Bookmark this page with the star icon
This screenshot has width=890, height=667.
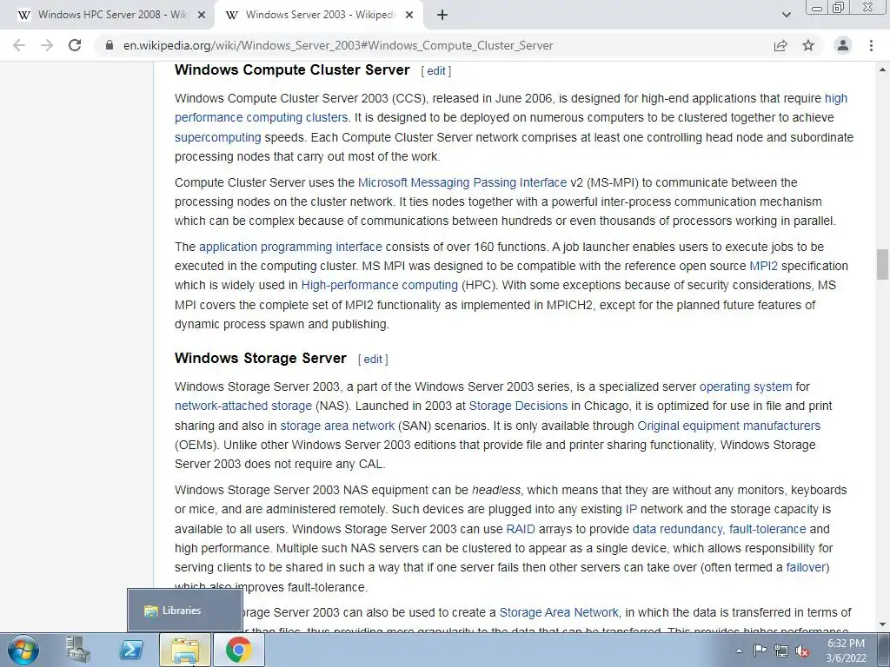[x=808, y=45]
